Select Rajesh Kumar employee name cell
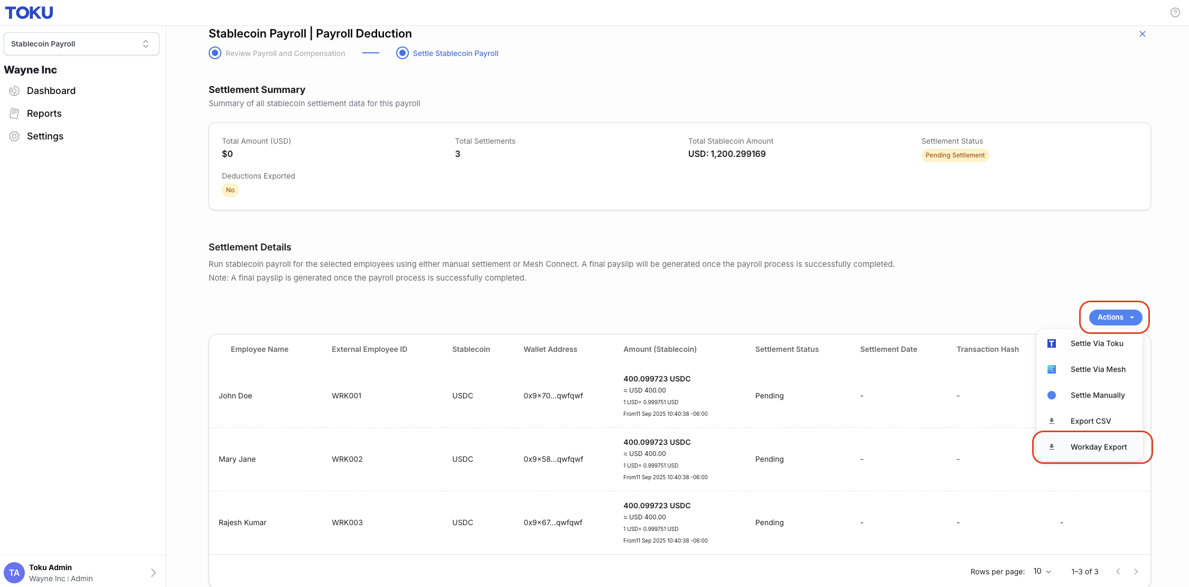1189x587 pixels. [x=242, y=523]
